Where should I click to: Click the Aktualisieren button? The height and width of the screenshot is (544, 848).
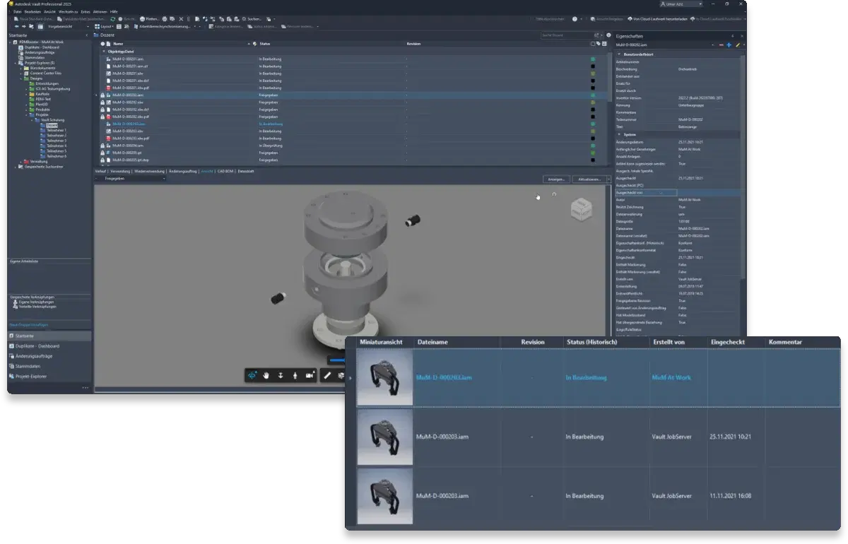[591, 179]
